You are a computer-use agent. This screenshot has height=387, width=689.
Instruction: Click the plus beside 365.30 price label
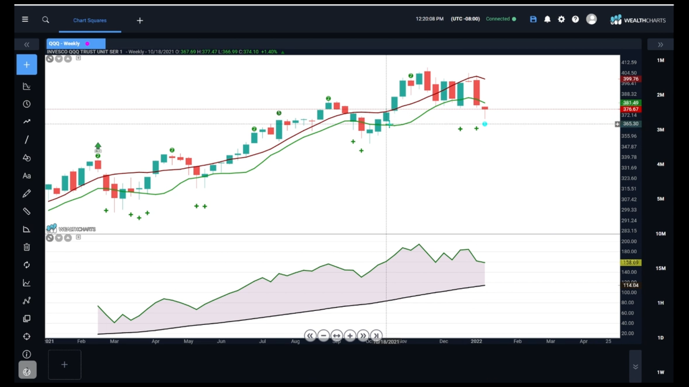click(617, 124)
